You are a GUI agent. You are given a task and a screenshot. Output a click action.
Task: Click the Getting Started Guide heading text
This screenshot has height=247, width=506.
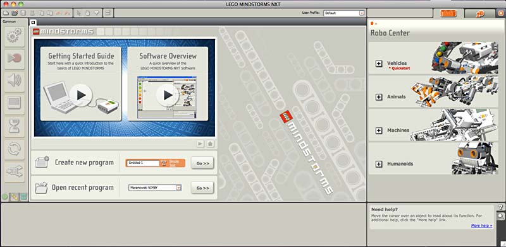point(81,55)
